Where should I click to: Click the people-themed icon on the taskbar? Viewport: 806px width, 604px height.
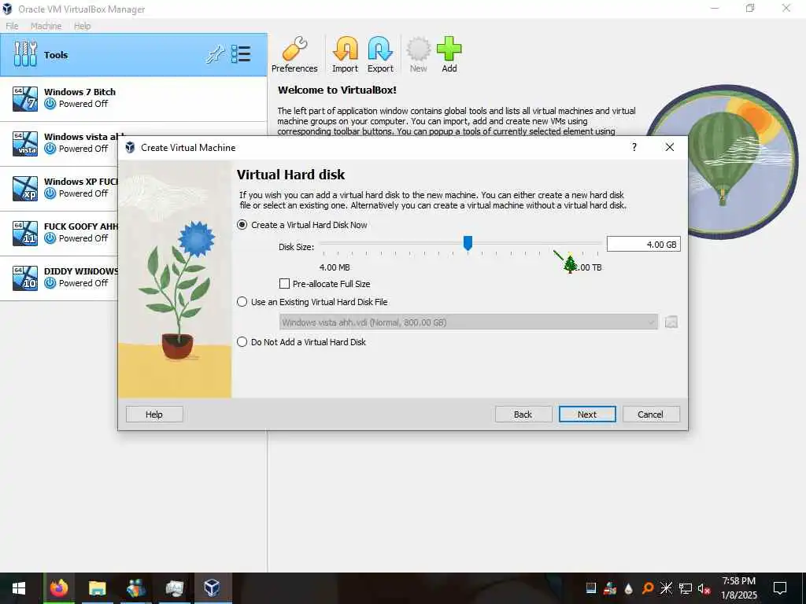pos(135,587)
